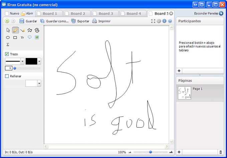Expand the stroke color dropdown
The height and width of the screenshot is (158, 227).
click(39, 61)
